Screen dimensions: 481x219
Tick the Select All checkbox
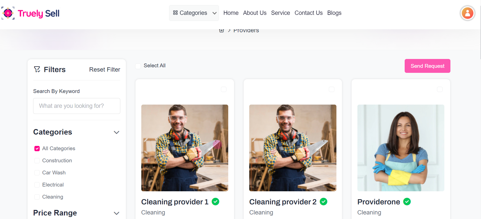click(x=138, y=66)
